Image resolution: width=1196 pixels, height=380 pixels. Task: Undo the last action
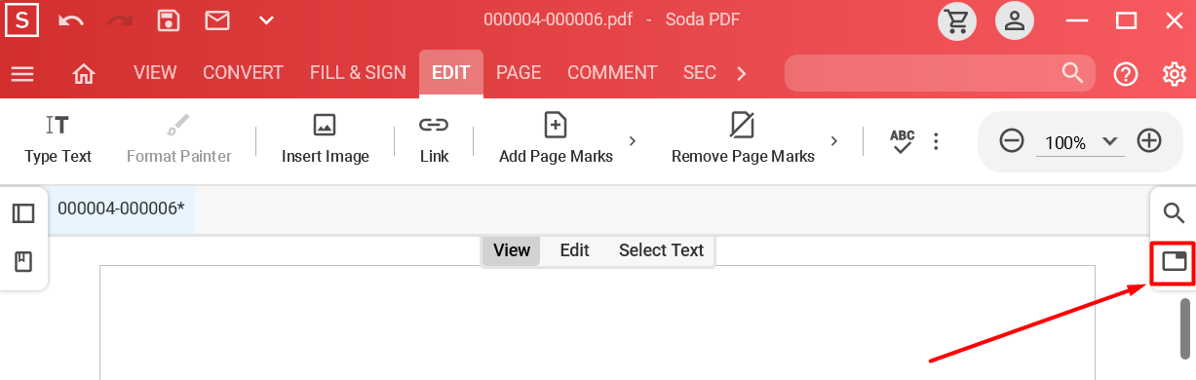coord(71,20)
